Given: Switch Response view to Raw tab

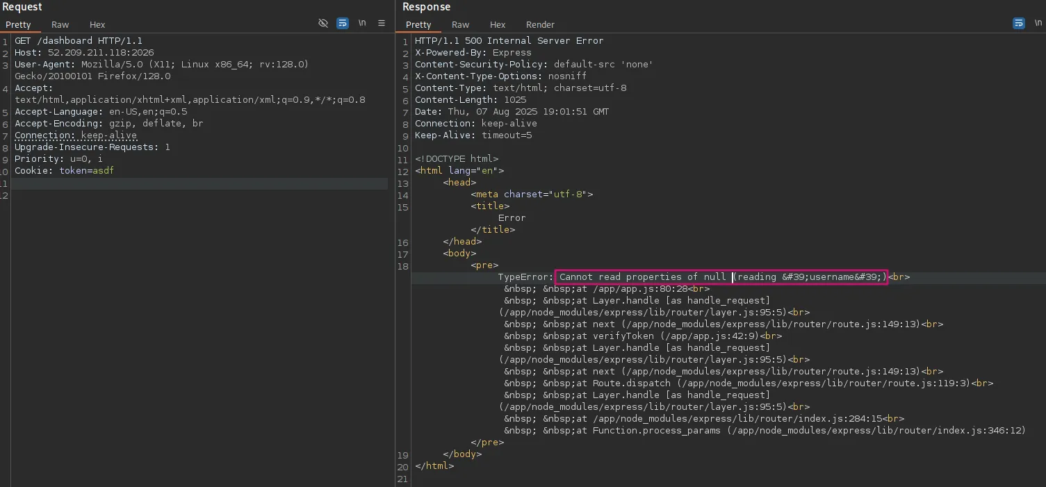Looking at the screenshot, I should click(460, 25).
